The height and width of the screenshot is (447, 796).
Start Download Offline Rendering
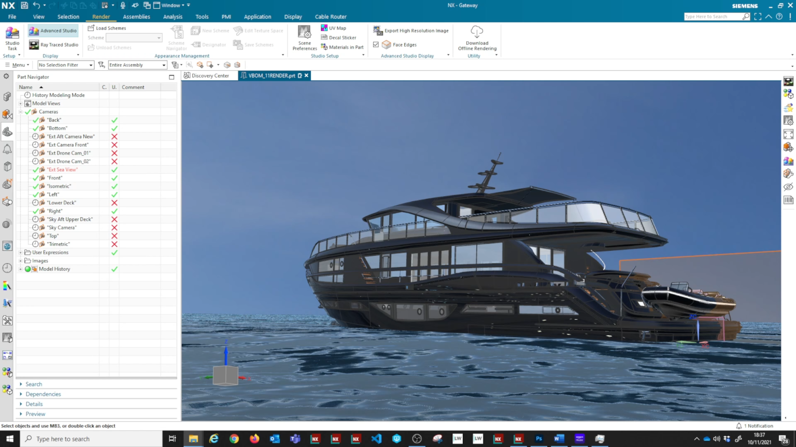(477, 37)
